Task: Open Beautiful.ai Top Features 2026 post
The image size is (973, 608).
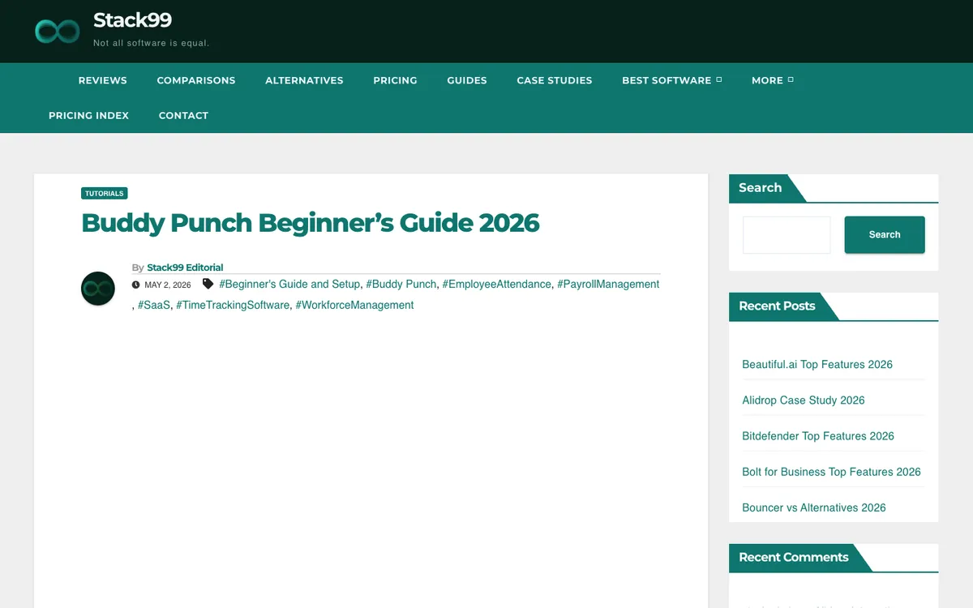Action: click(x=817, y=365)
